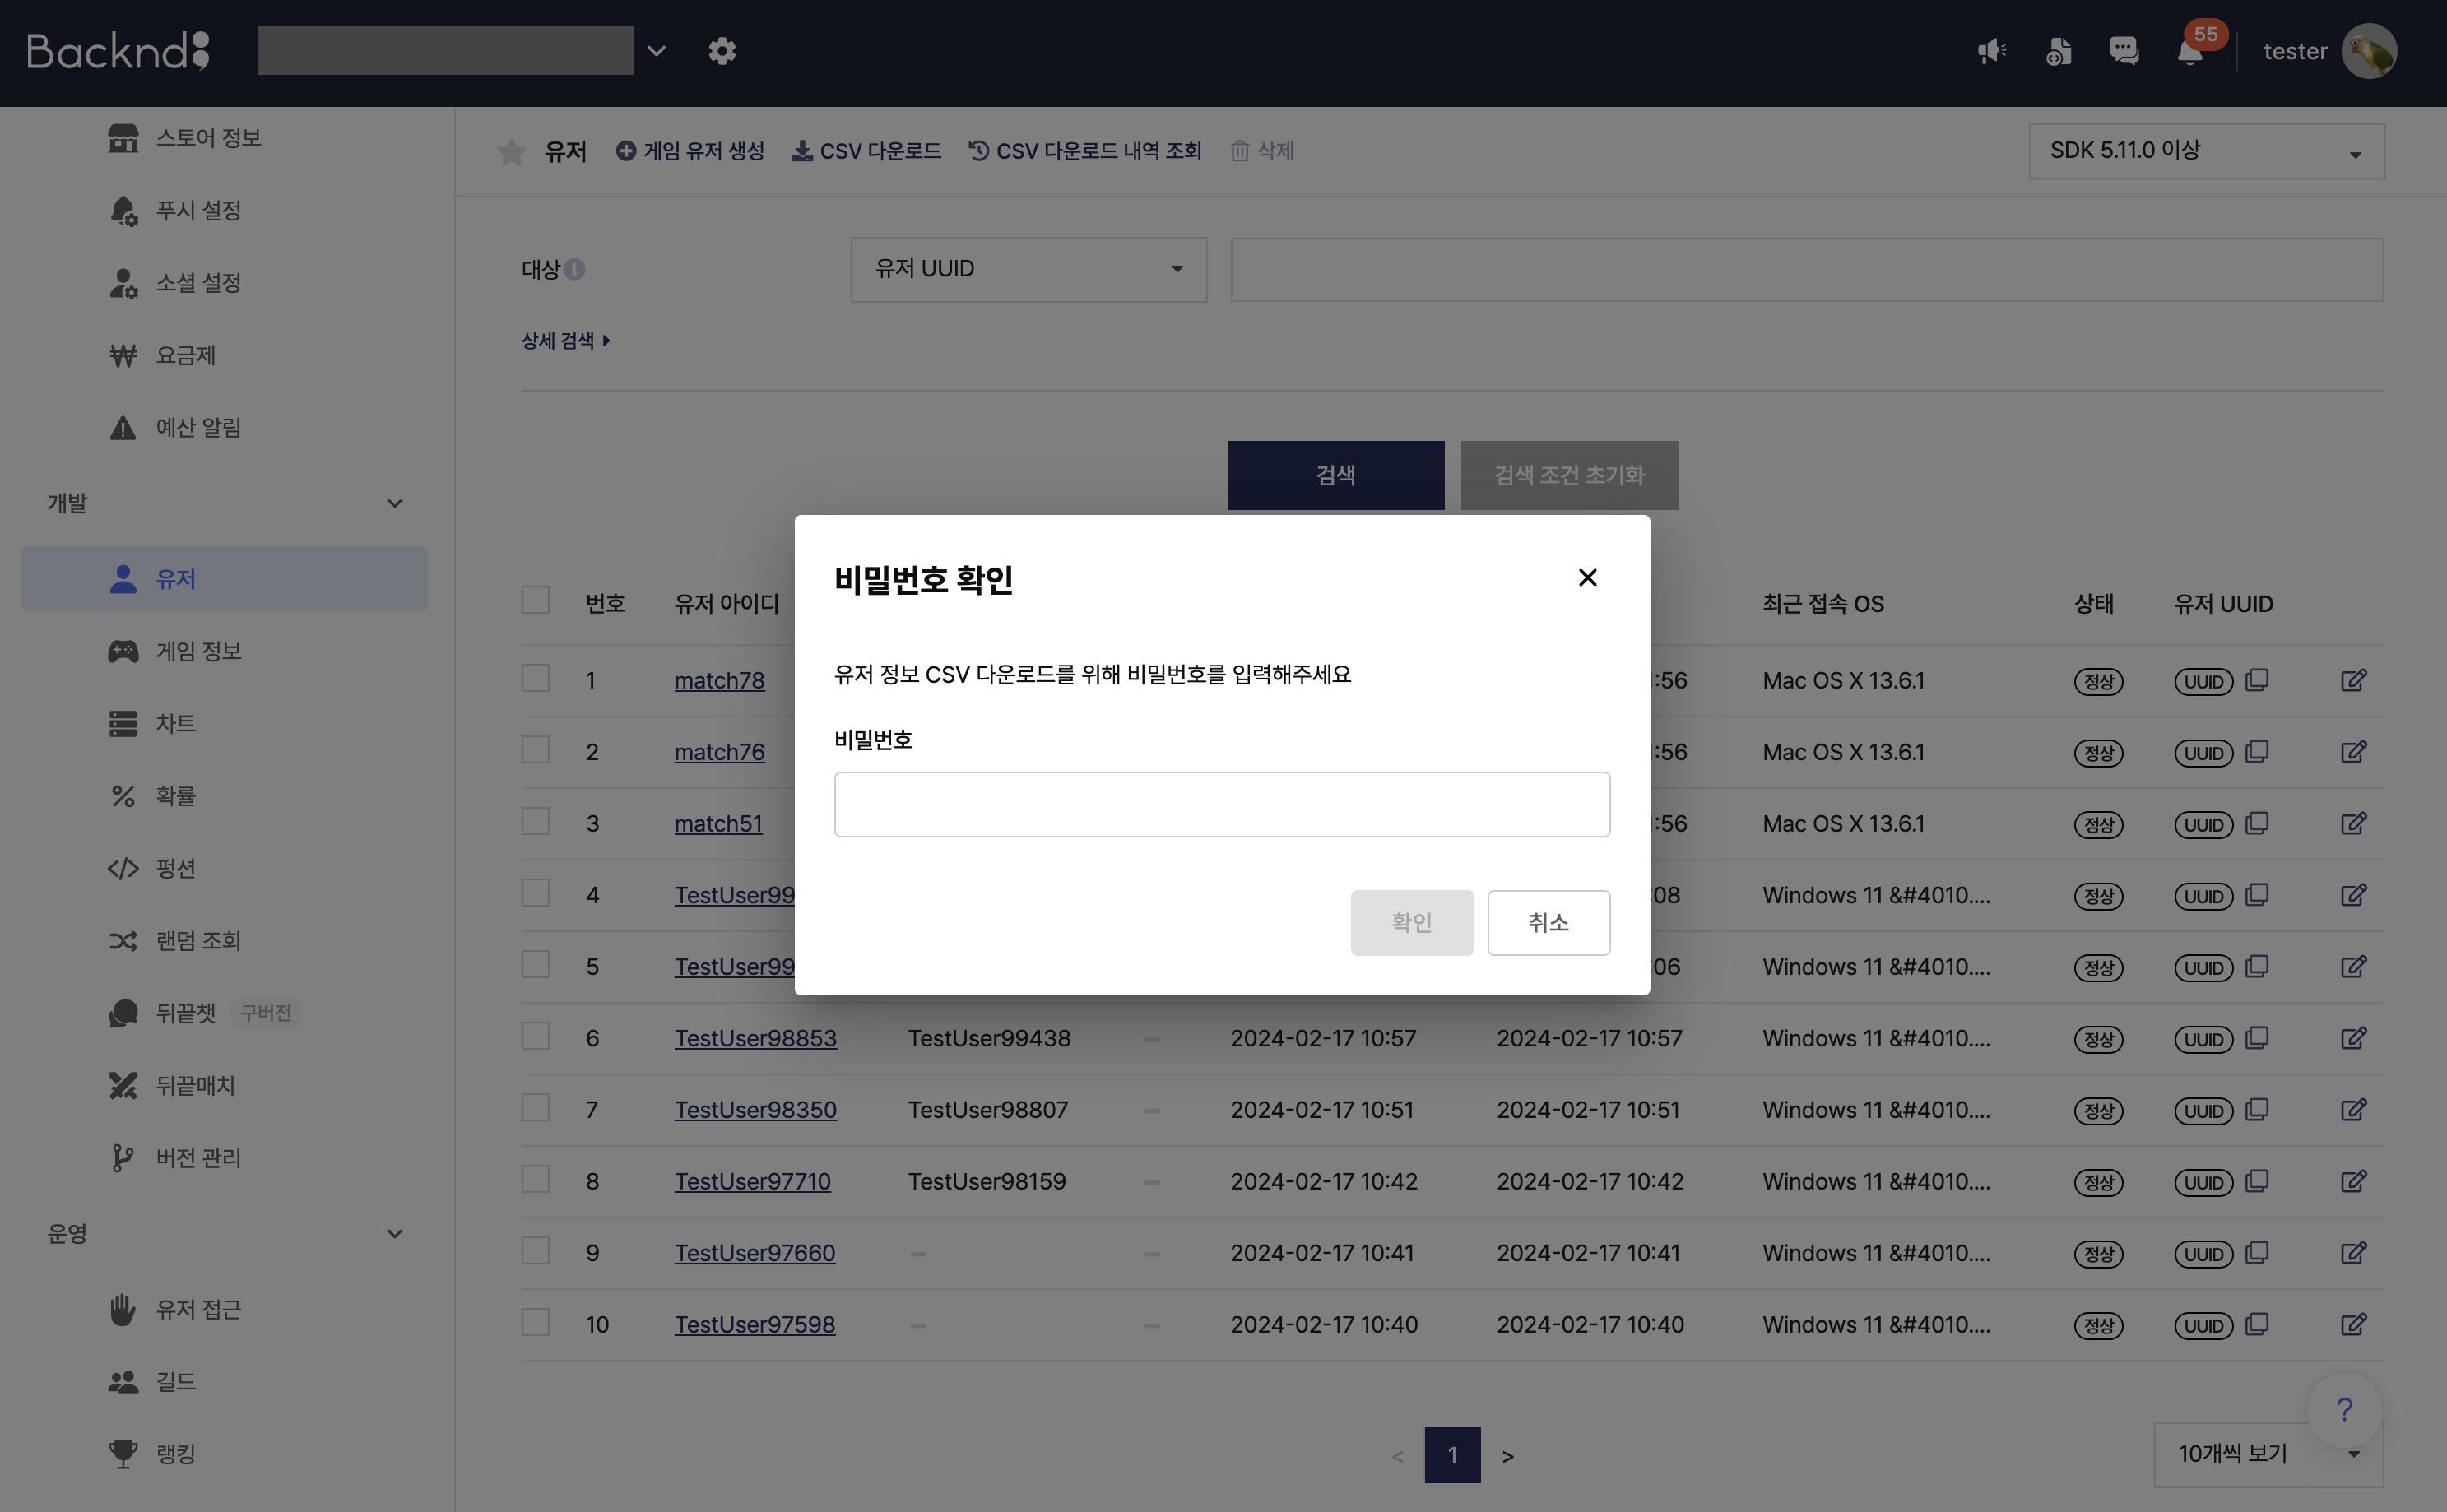The height and width of the screenshot is (1512, 2447).
Task: Open 소셜 설정 in sidebar
Action: click(198, 283)
